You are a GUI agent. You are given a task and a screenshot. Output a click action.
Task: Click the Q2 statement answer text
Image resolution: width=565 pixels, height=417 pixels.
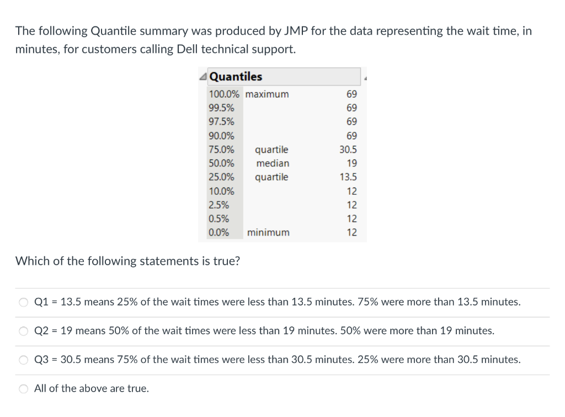[x=264, y=330]
